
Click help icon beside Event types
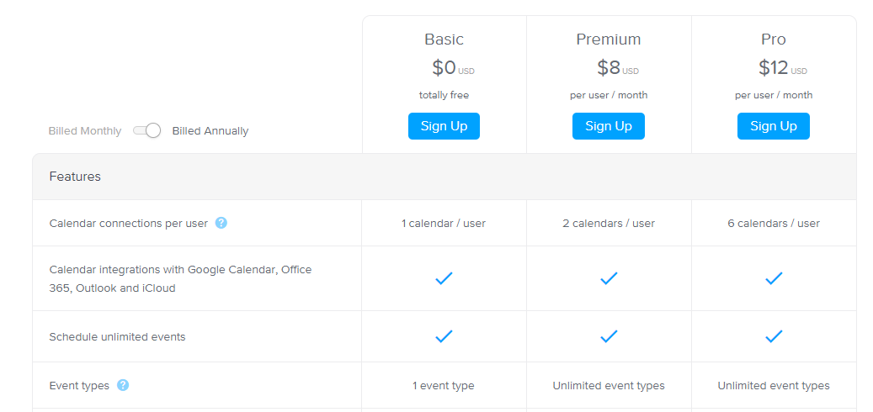pyautogui.click(x=123, y=385)
